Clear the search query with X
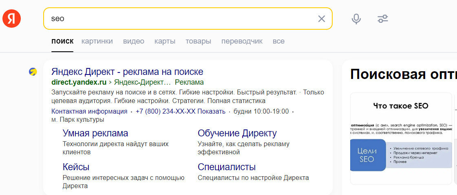Viewport: 457px width, 195px height. [x=322, y=19]
